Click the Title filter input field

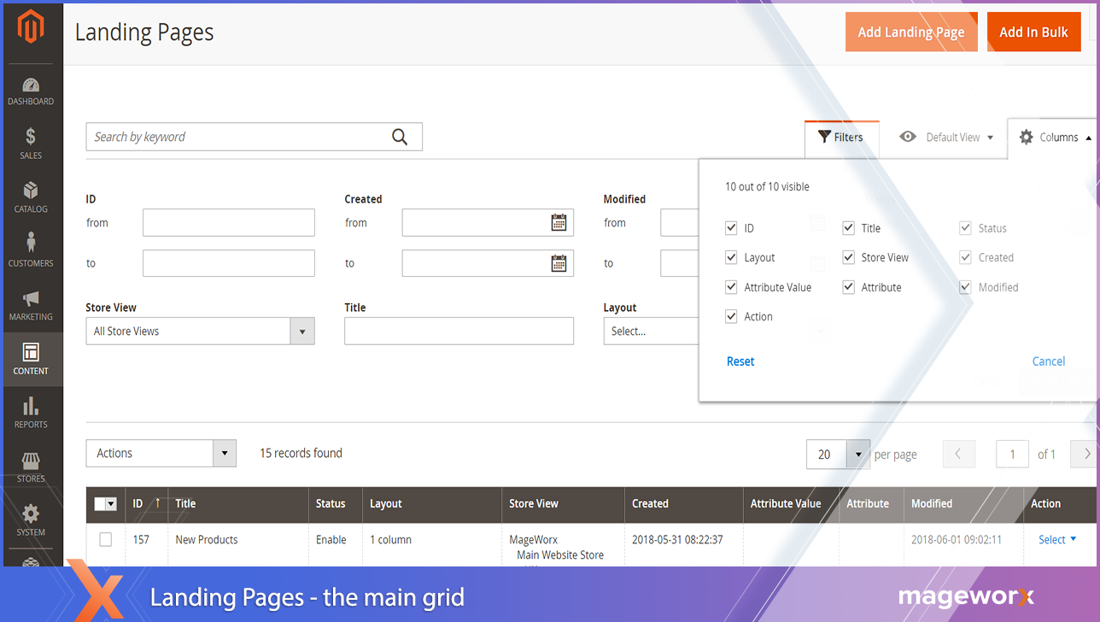[x=459, y=332]
